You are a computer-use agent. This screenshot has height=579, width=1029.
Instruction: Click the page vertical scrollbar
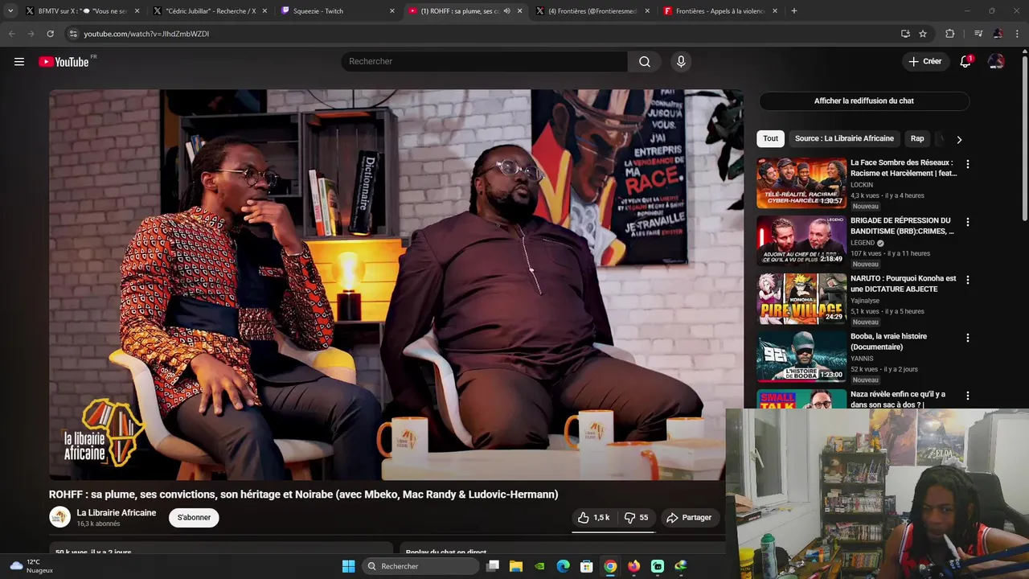pyautogui.click(x=1024, y=137)
